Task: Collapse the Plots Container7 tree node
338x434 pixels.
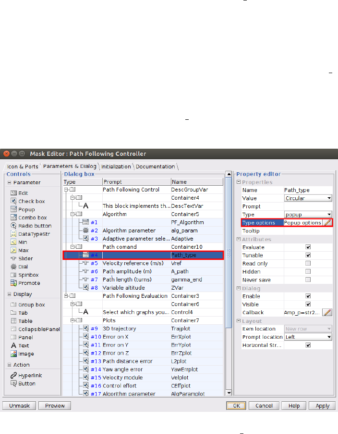Action: click(x=72, y=320)
